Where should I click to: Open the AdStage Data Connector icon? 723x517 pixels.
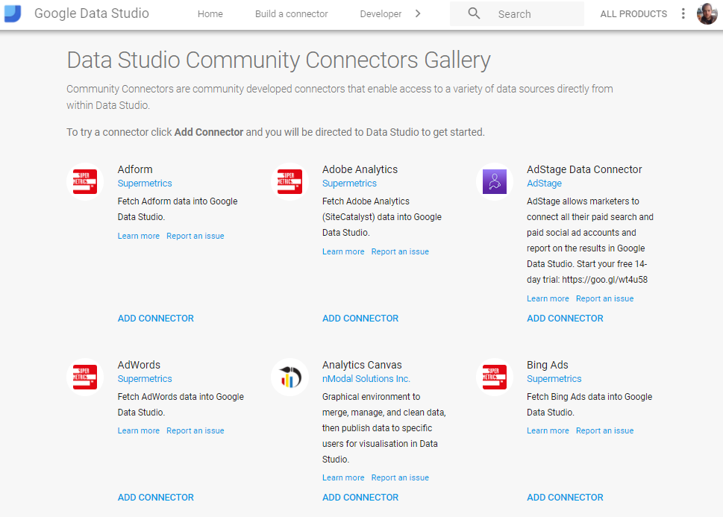(494, 181)
